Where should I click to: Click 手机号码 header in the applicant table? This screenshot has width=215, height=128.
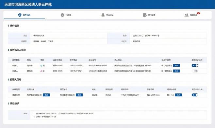(73, 60)
